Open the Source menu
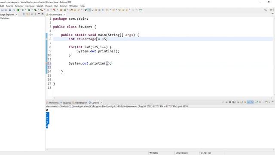275x155 pixels. [x=9, y=6]
